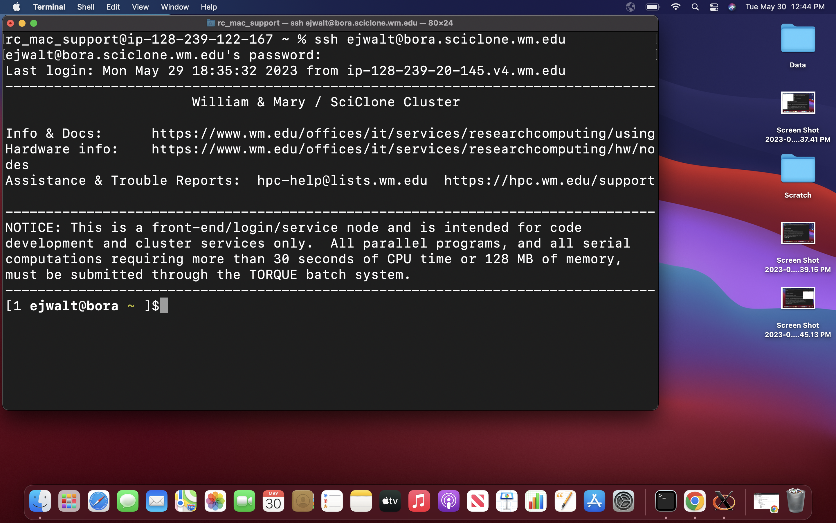The height and width of the screenshot is (523, 836).
Task: Click the hpc.wm.edu/support link
Action: pyautogui.click(x=549, y=180)
